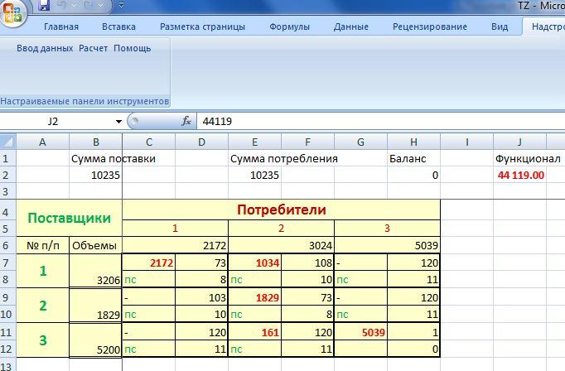This screenshot has width=565, height=371.
Task: Select column A header
Action: pos(42,142)
